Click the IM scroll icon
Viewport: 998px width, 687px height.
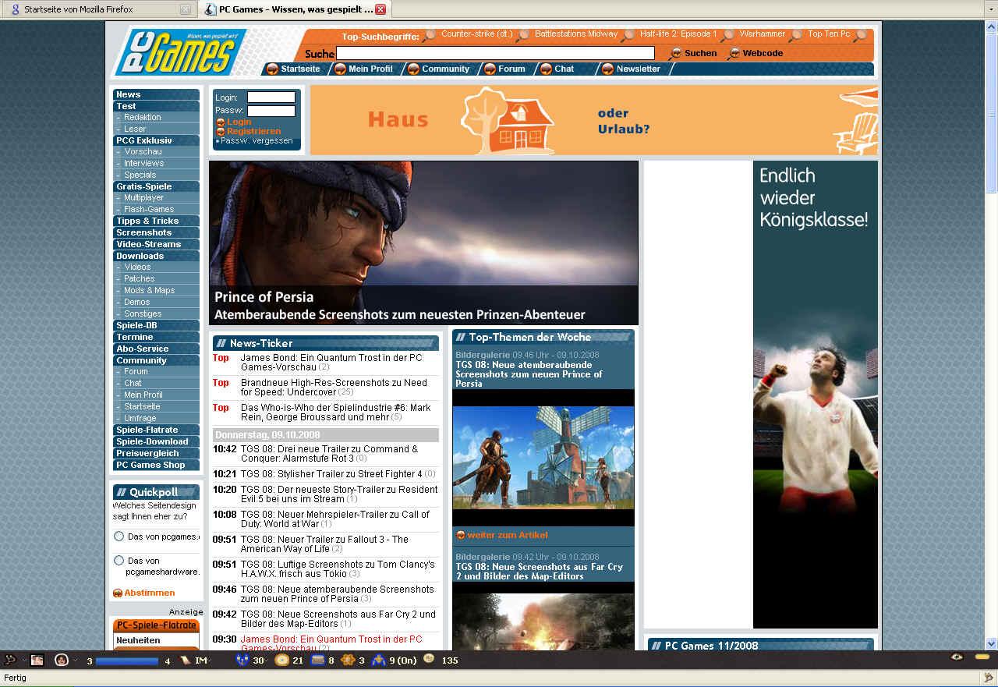186,660
